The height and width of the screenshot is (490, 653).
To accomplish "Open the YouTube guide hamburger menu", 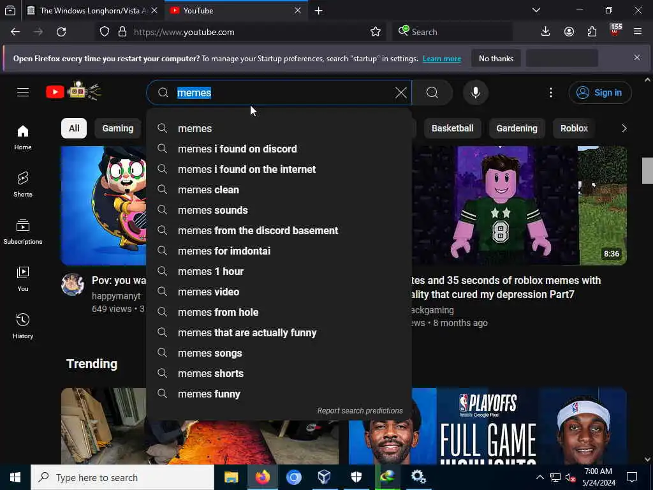I will tap(23, 92).
